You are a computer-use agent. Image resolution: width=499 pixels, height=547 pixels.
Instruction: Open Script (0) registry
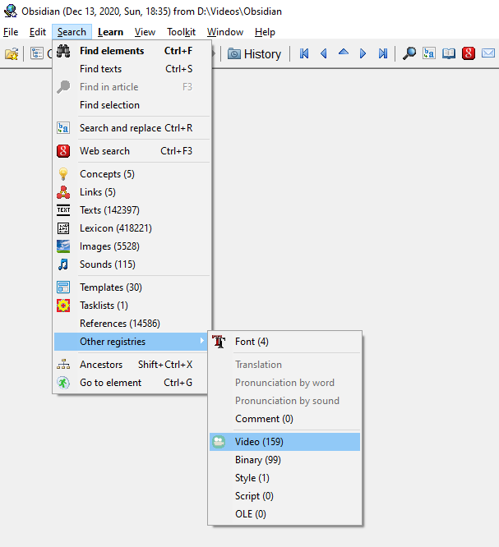click(284, 496)
